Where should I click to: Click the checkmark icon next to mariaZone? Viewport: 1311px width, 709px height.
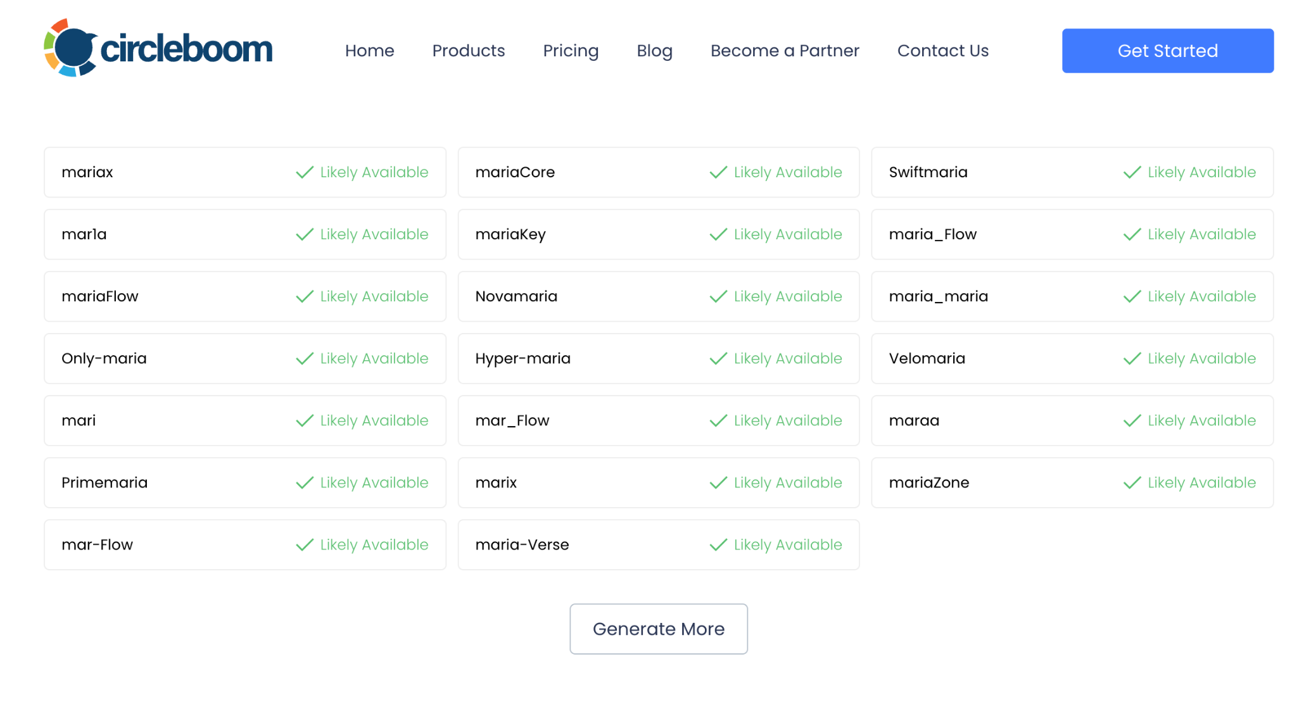pos(1132,482)
